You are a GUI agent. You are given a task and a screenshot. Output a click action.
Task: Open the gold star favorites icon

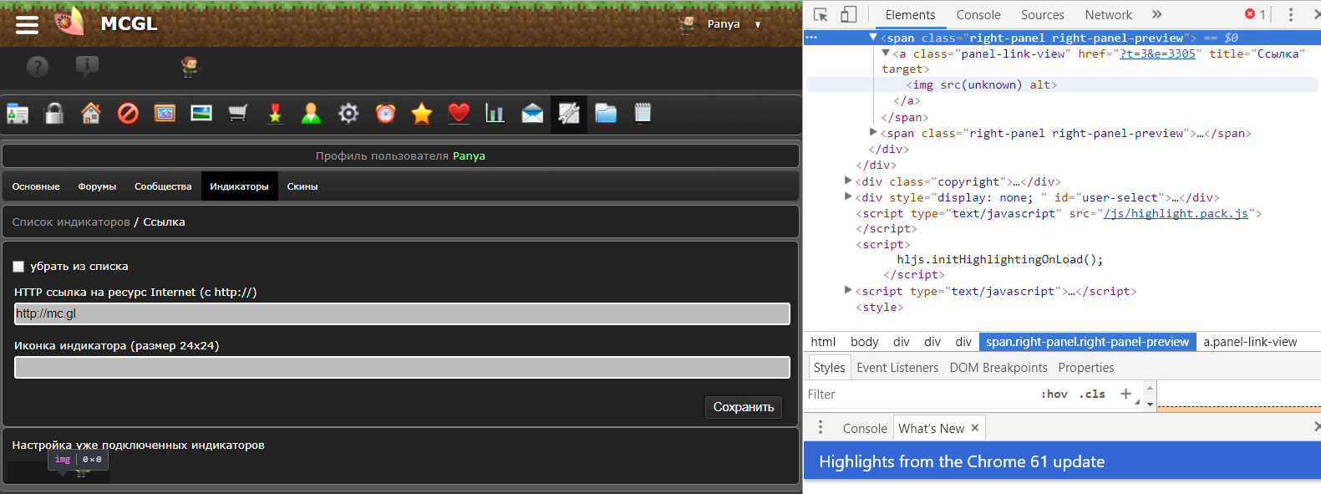422,114
